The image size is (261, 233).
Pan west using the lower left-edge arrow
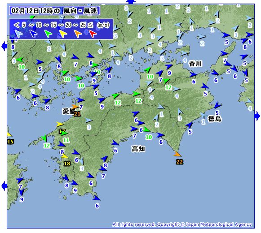tap(4, 186)
